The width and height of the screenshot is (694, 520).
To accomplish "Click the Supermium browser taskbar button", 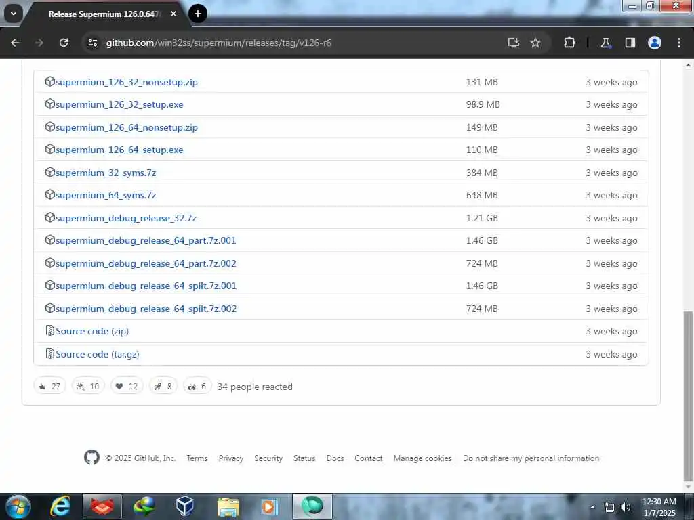I will 312,506.
